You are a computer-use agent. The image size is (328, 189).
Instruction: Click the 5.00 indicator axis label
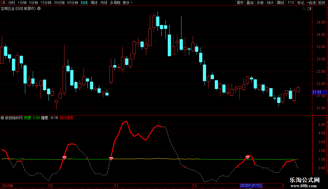tap(322, 125)
